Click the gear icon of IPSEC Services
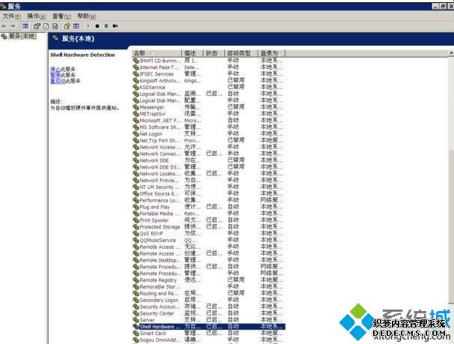Screen dimensions: 454x344 (x=136, y=74)
